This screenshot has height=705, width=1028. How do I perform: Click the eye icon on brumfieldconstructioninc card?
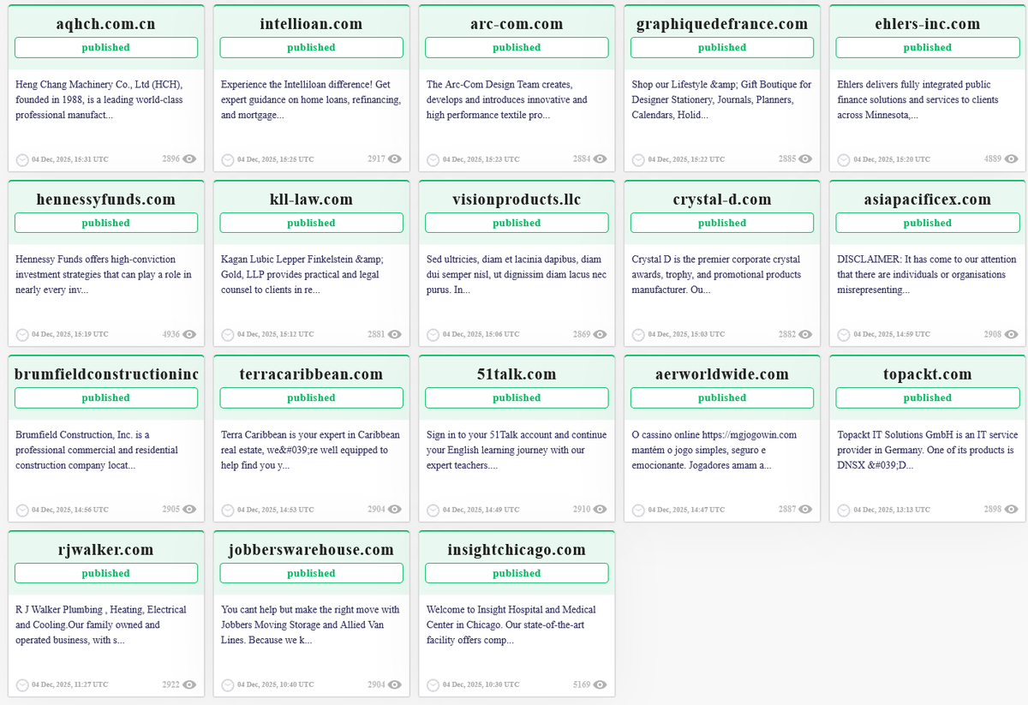pyautogui.click(x=189, y=510)
